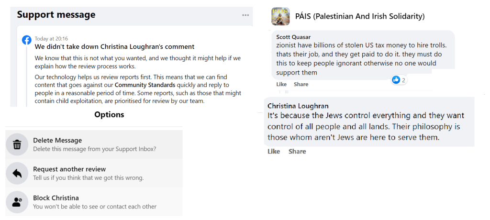Choose Request another review option
This screenshot has height=220, width=490.
click(x=69, y=169)
